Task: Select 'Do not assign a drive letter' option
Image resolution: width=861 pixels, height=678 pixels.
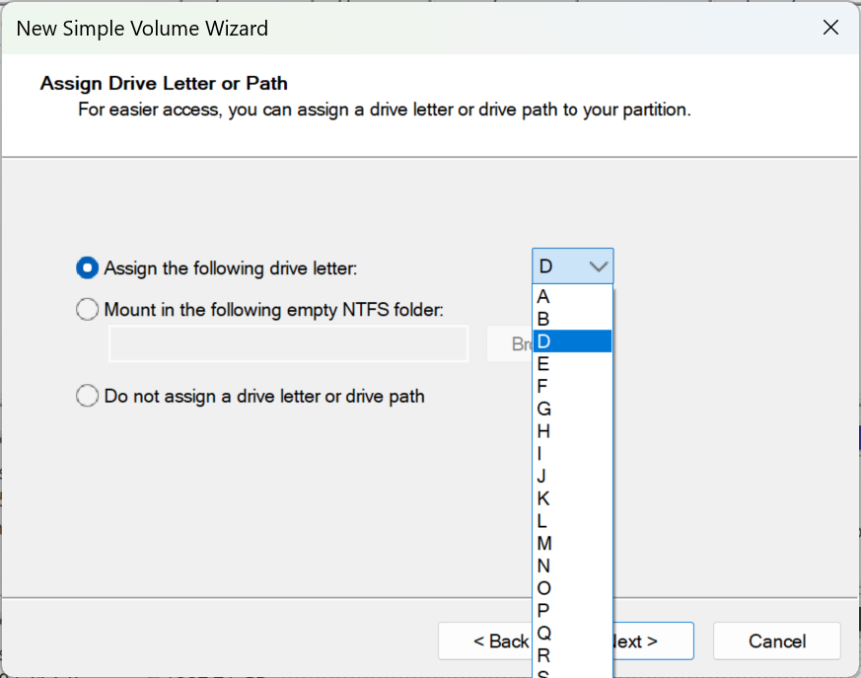Action: tap(88, 397)
